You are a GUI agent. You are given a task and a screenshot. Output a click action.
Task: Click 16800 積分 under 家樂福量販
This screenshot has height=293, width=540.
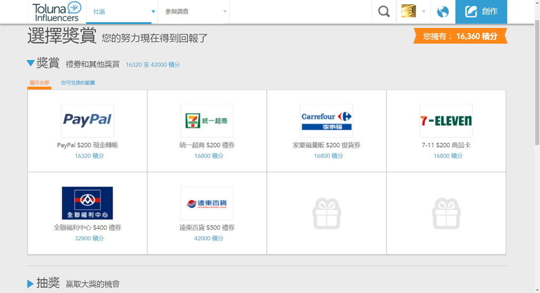coord(328,156)
